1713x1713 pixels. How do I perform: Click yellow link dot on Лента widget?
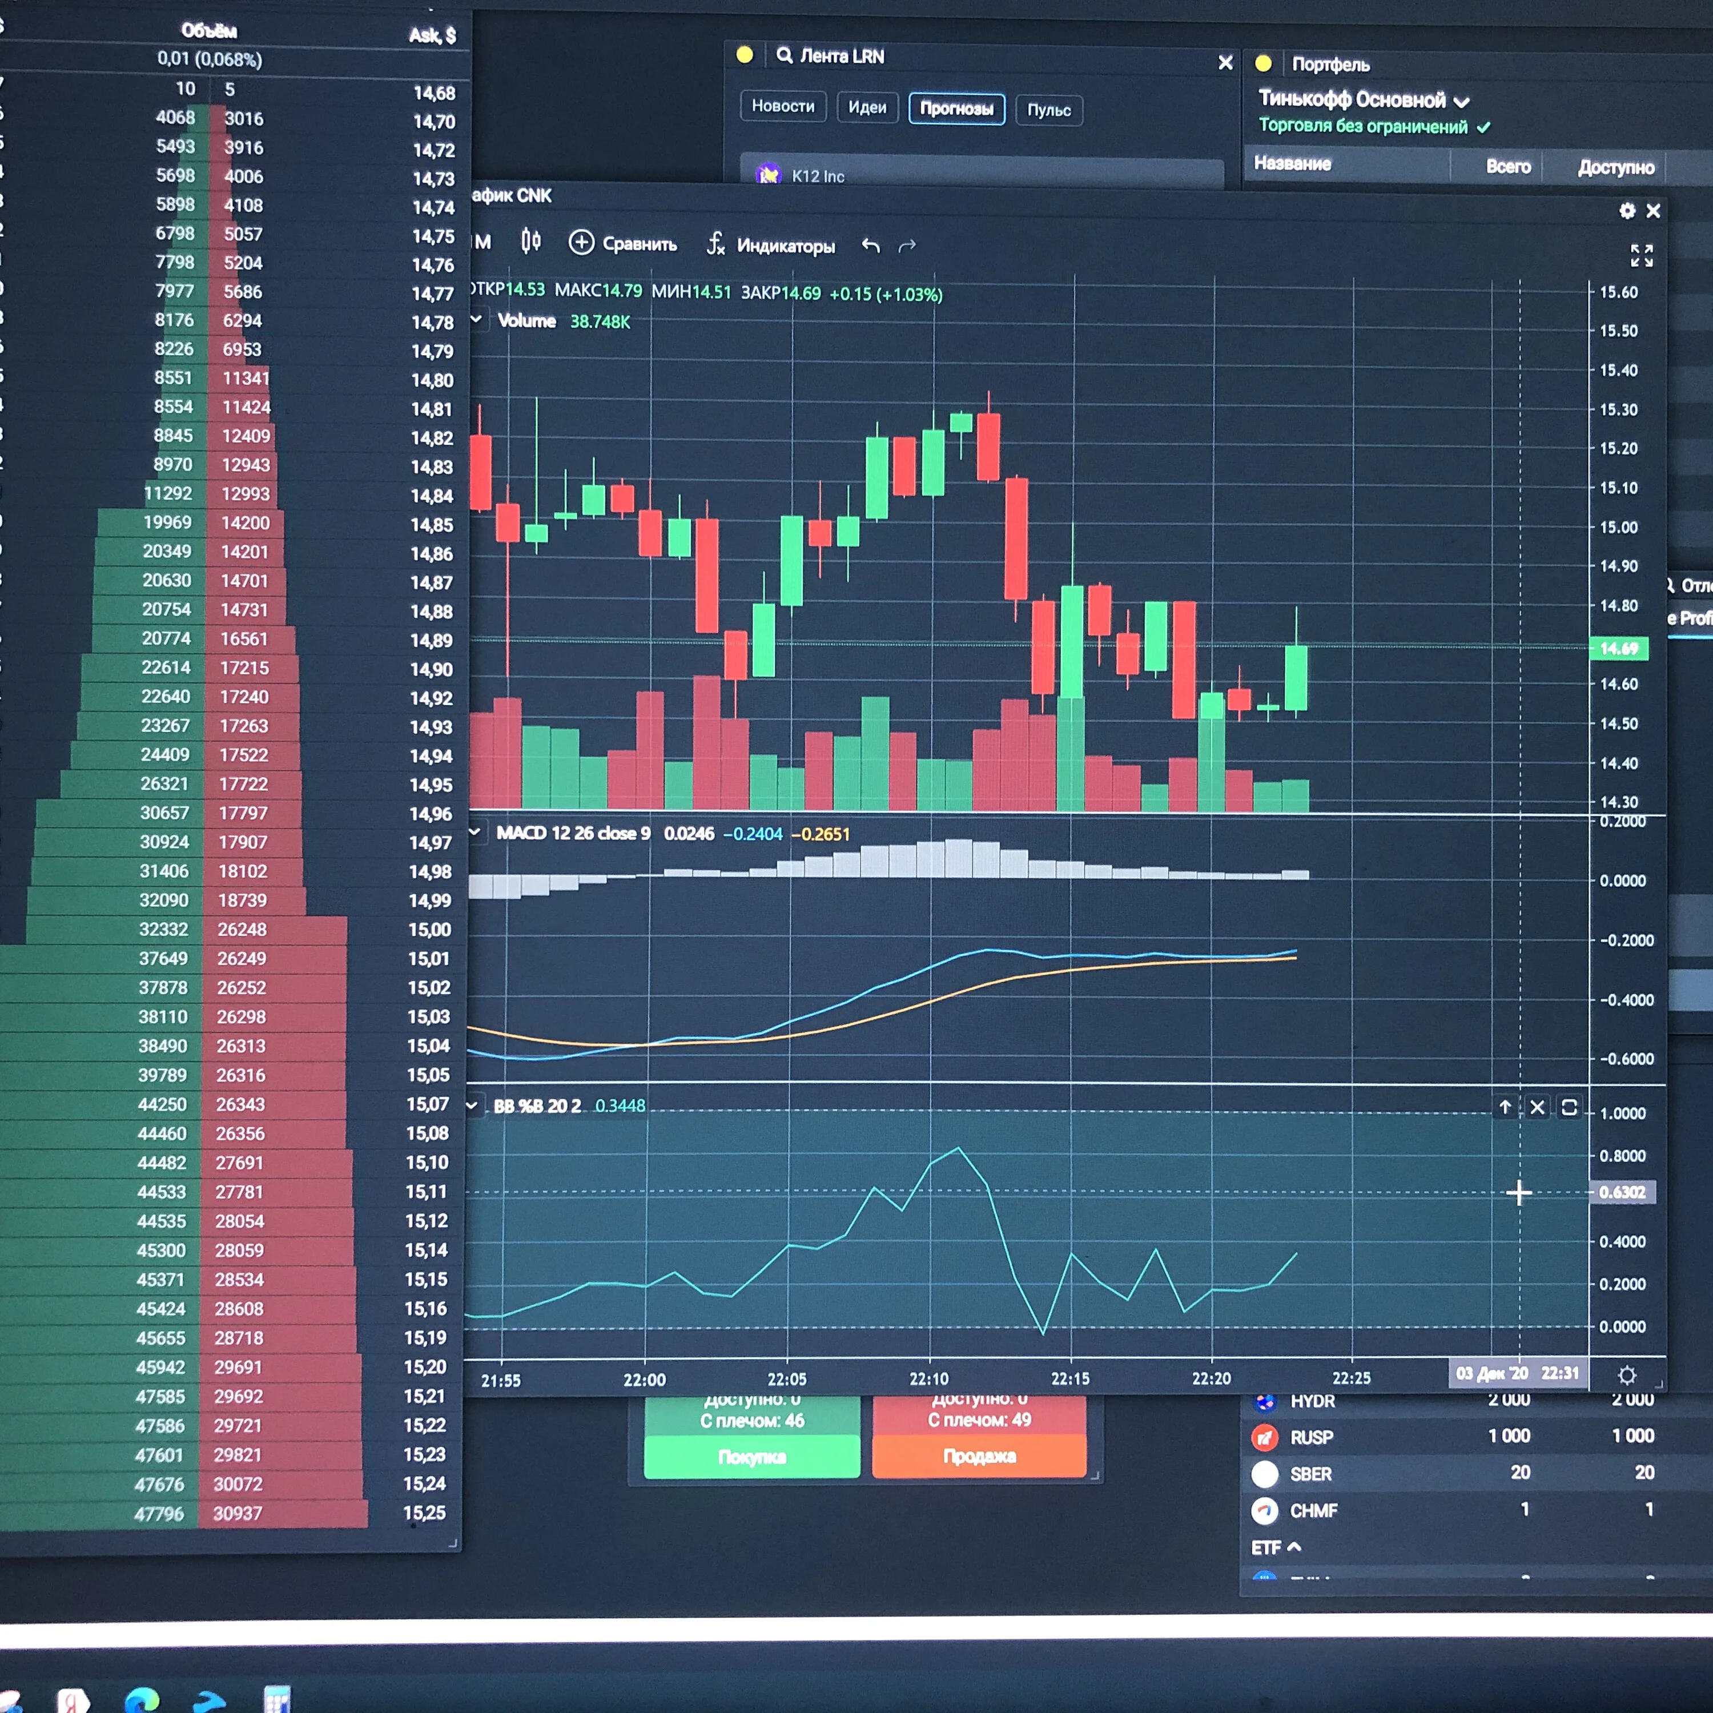coord(745,55)
